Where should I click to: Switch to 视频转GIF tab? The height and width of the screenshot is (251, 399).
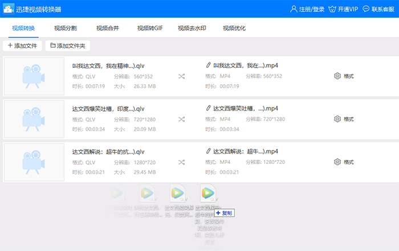coord(150,28)
